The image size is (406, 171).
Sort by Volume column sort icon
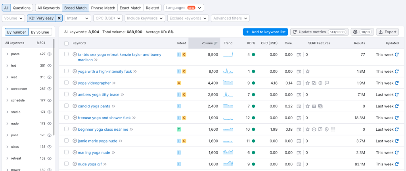click(x=216, y=43)
